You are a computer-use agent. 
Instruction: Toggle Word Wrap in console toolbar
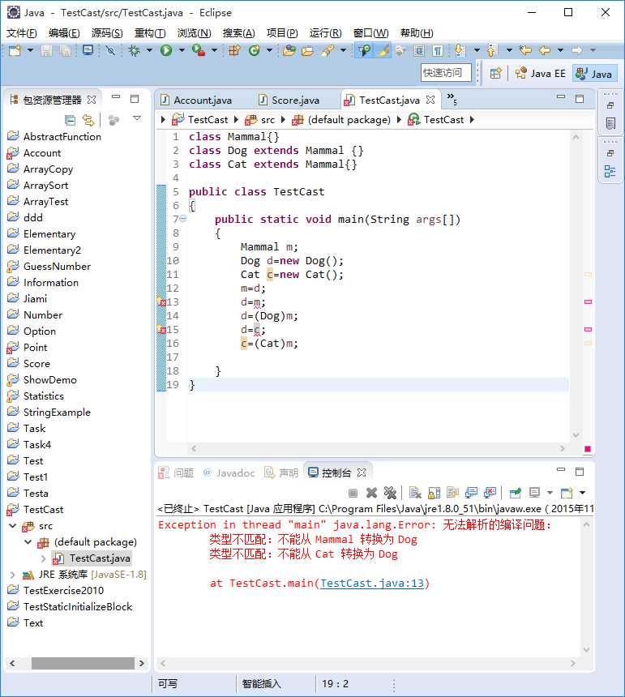coord(452,493)
